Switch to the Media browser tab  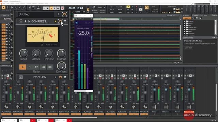187,15
